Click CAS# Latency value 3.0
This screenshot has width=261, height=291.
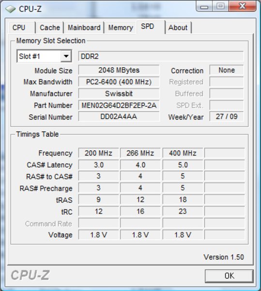click(98, 165)
